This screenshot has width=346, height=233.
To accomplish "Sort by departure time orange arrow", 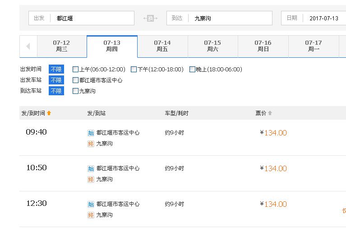I will pyautogui.click(x=49, y=113).
